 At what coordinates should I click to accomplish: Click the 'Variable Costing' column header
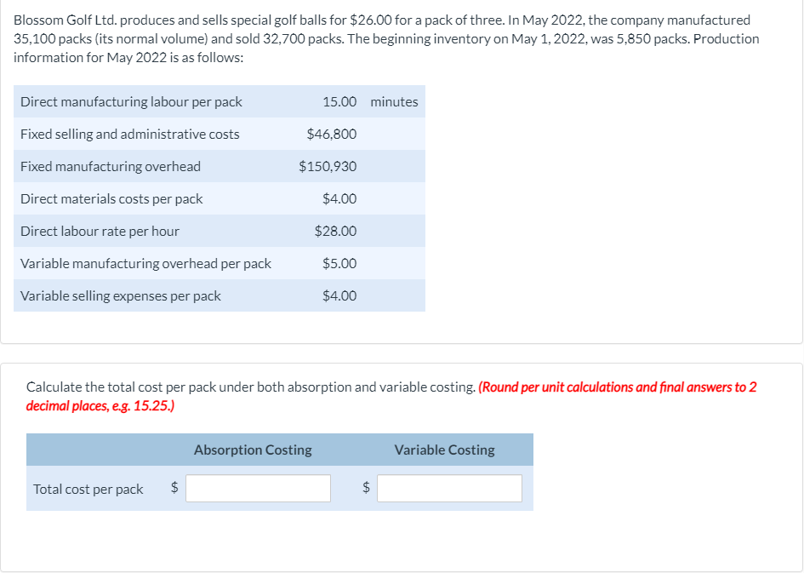click(x=445, y=450)
